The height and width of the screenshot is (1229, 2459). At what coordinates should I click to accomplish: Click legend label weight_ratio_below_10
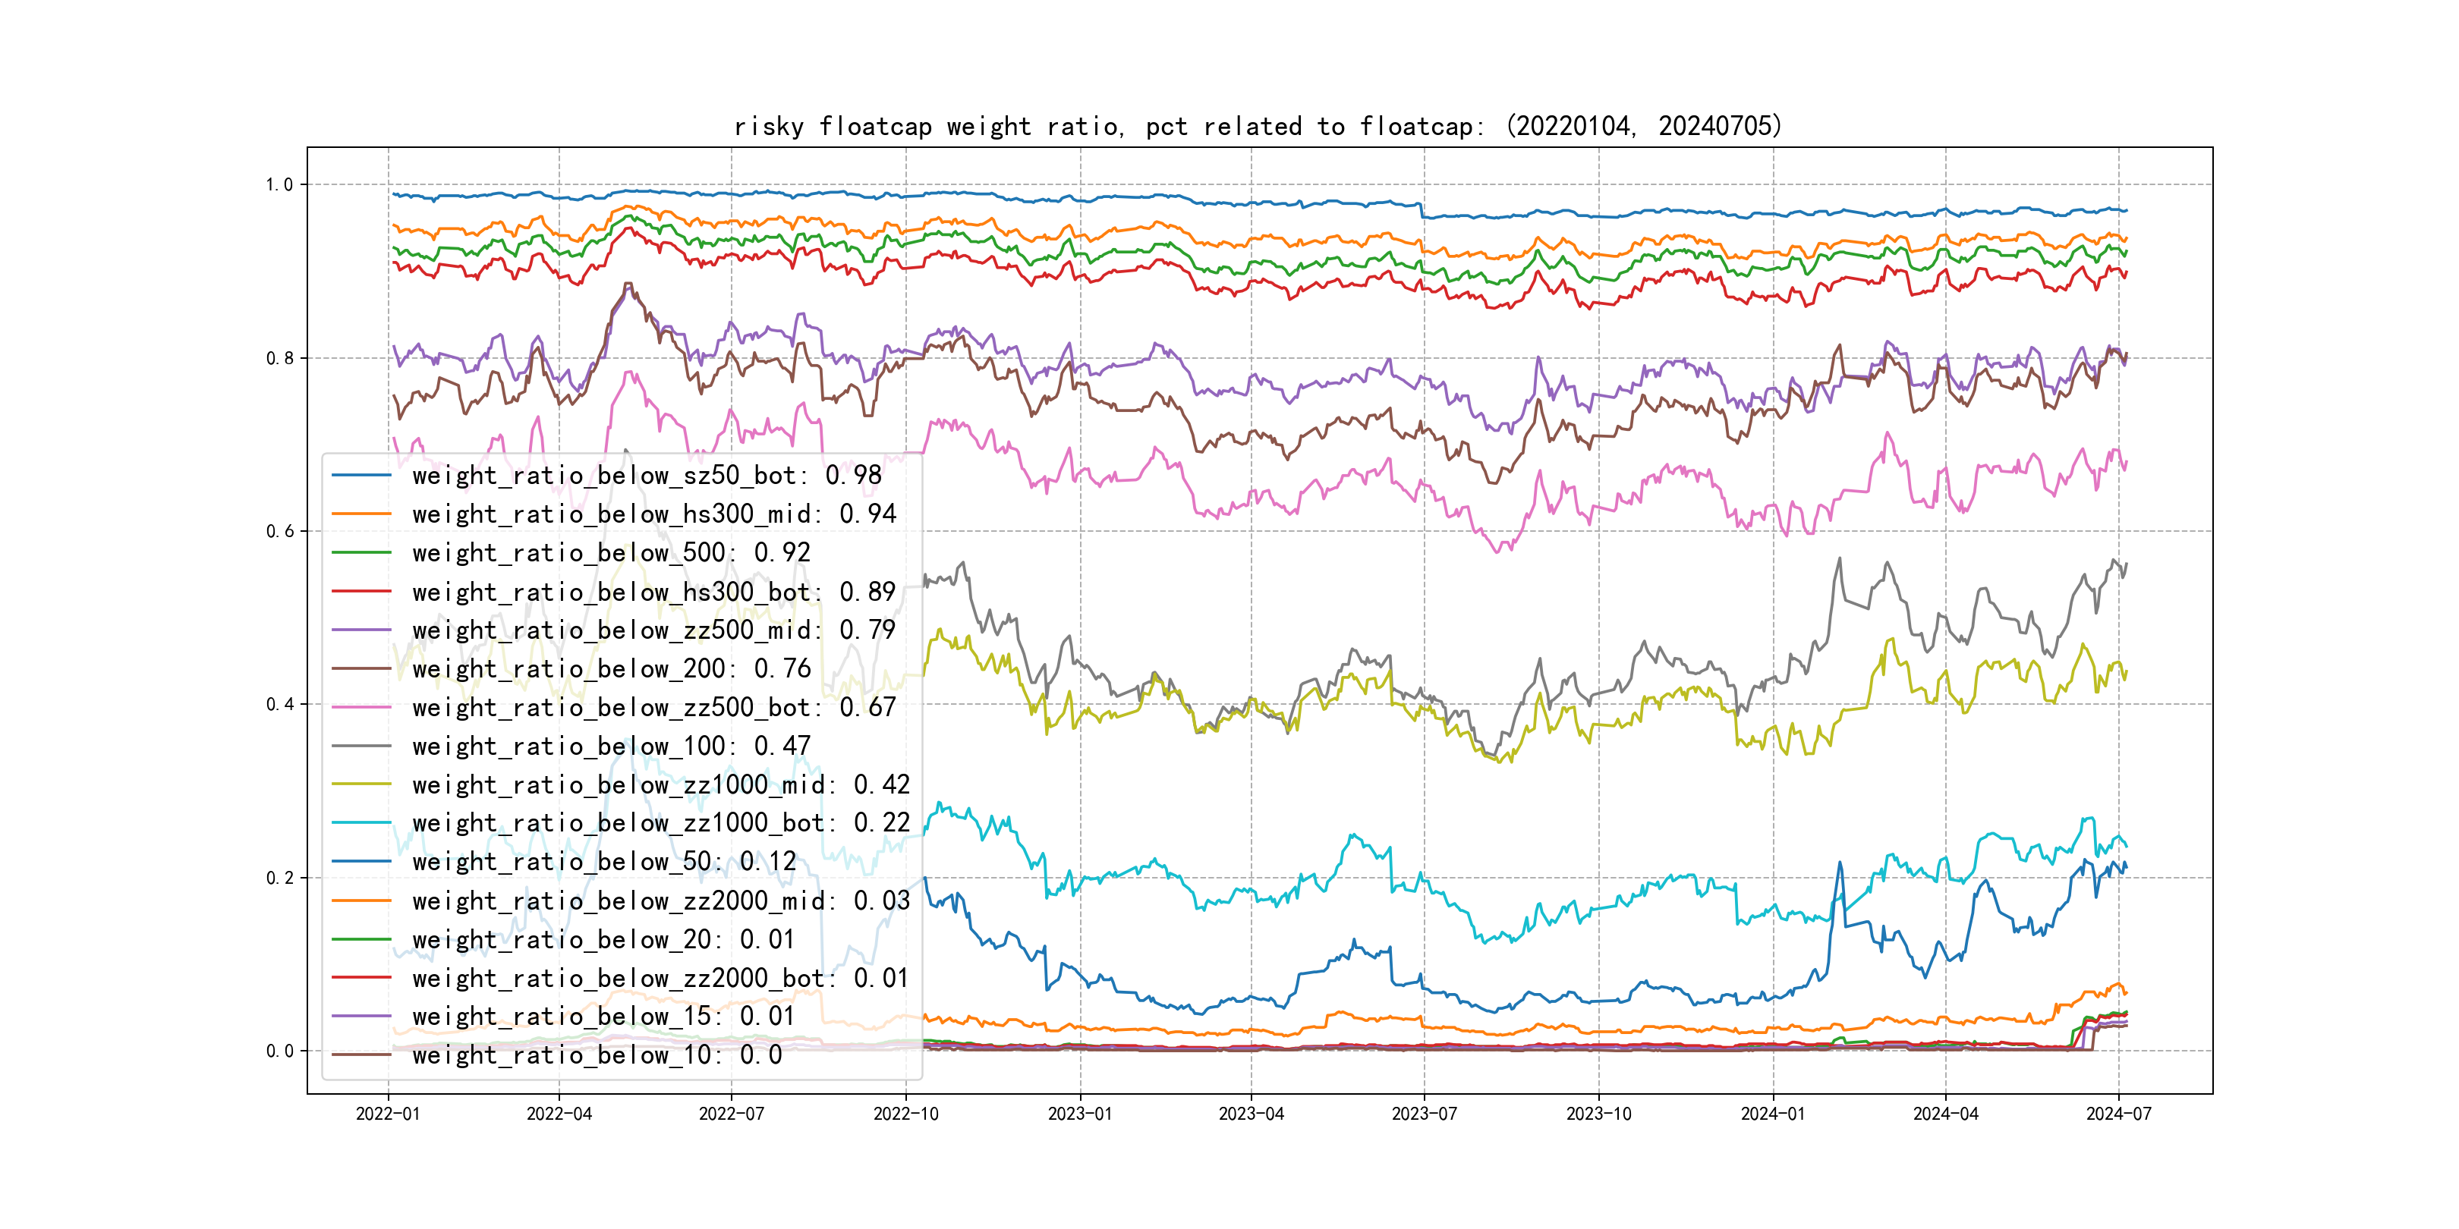coord(597,1055)
